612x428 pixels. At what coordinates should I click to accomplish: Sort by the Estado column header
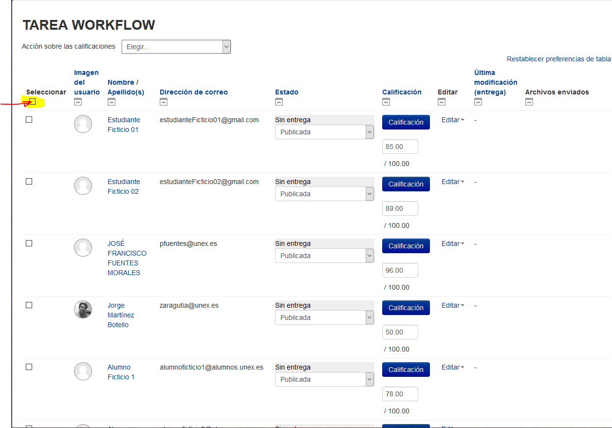tap(286, 92)
